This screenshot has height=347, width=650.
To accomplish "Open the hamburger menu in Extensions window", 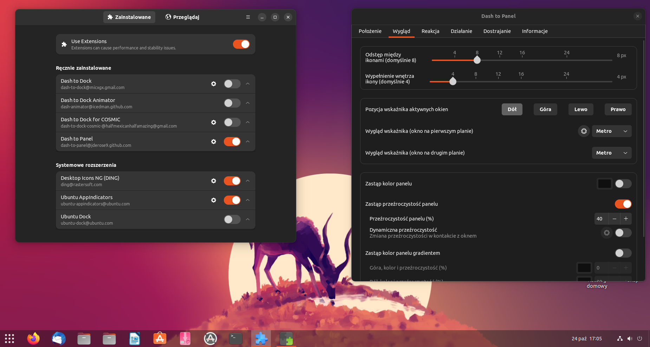I will tap(248, 17).
